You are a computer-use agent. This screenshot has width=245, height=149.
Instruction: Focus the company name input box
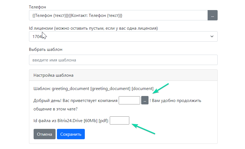pyautogui.click(x=129, y=100)
